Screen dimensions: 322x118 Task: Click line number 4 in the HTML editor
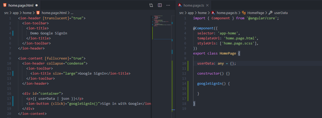click(x=10, y=33)
